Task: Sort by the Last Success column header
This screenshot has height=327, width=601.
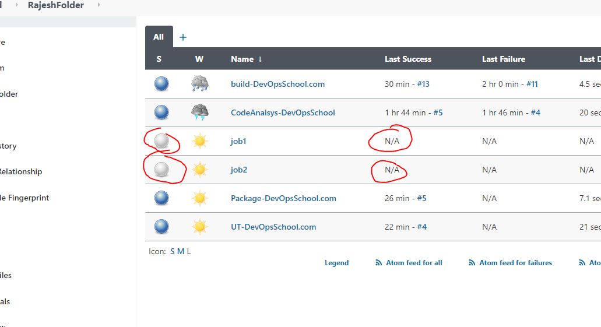Action: point(408,59)
